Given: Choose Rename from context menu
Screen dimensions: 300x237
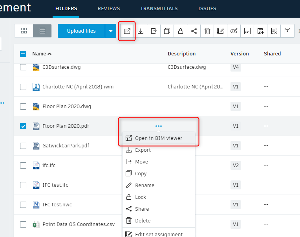Looking at the screenshot, I should point(159,185).
